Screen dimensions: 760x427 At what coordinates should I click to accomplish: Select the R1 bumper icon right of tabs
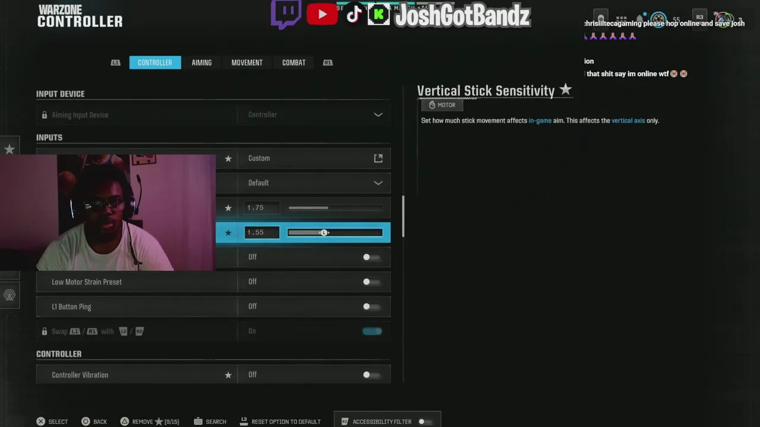[328, 62]
